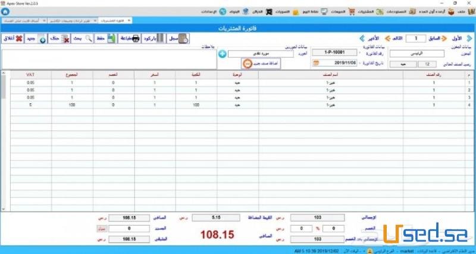Click the VAT amount field showing 5.15
476x254 pixels.
[215, 218]
